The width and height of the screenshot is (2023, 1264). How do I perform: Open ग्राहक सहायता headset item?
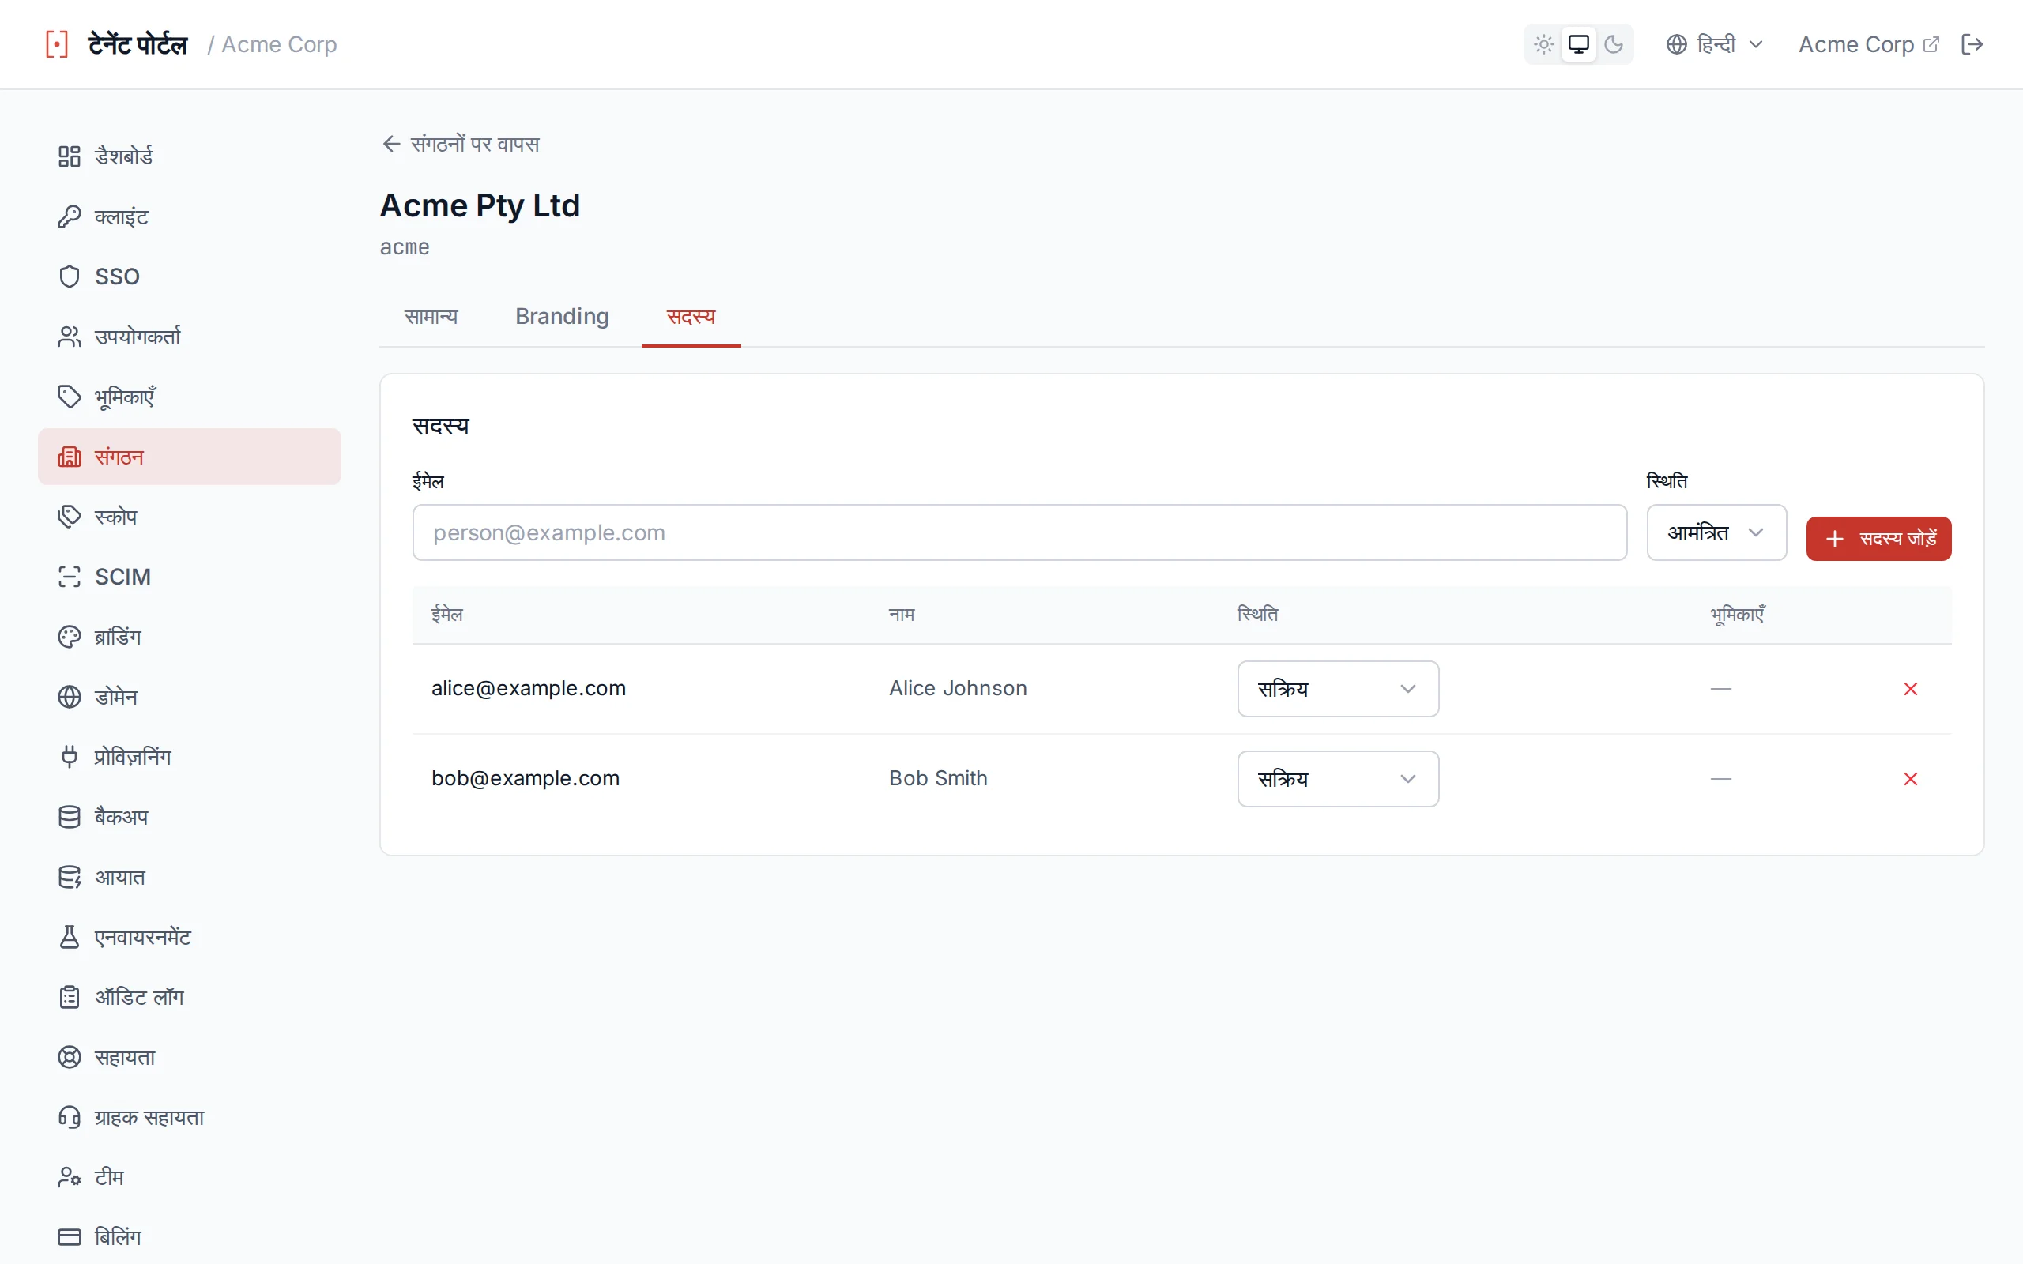click(x=189, y=1117)
